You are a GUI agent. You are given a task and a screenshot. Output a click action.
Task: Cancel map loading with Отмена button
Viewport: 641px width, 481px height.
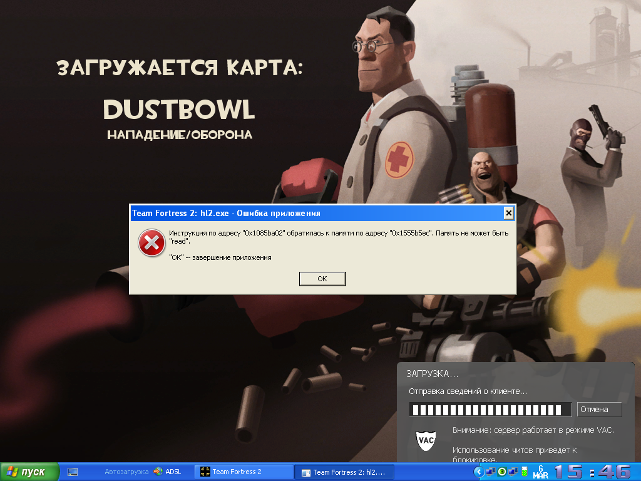[599, 410]
